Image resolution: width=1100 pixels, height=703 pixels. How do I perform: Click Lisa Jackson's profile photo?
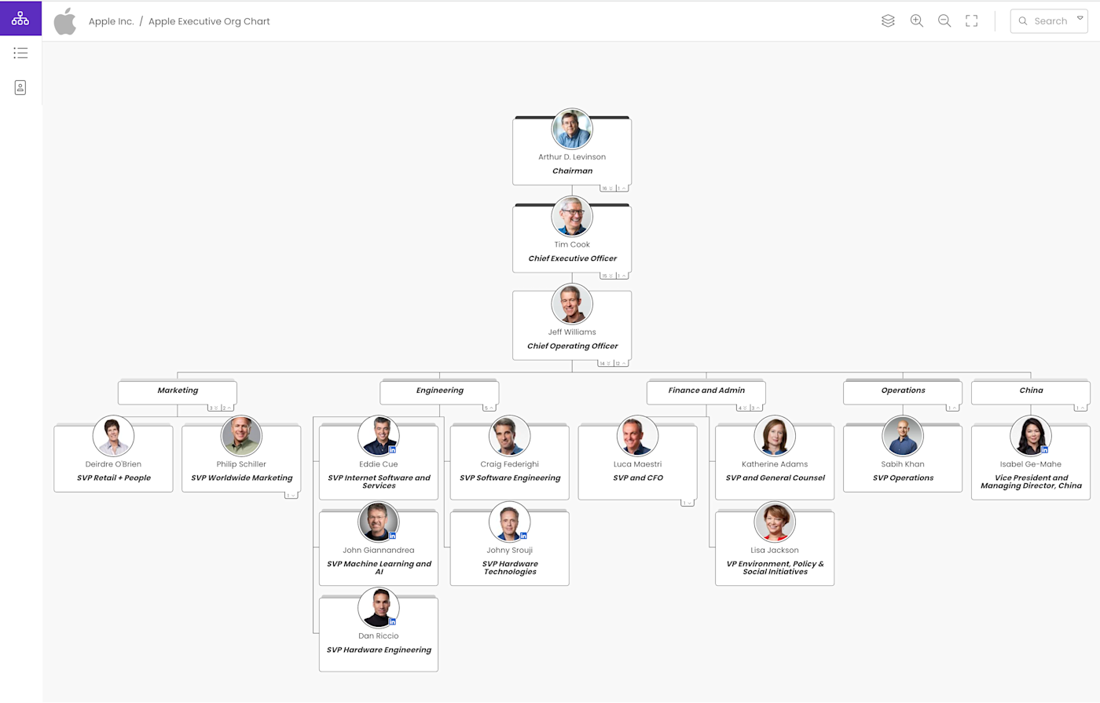pyautogui.click(x=774, y=522)
